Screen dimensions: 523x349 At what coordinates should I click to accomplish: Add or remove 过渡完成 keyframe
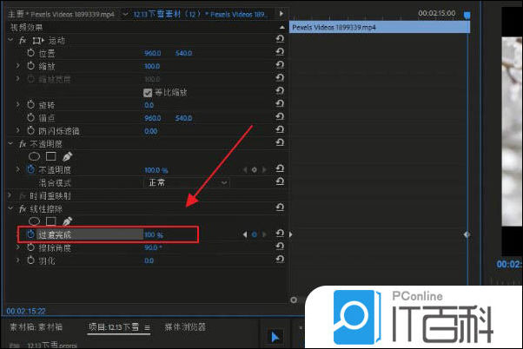(x=255, y=234)
